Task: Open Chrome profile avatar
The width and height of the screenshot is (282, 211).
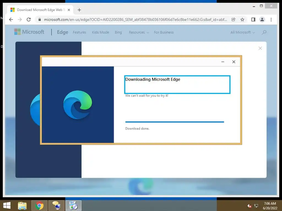Action: tap(262, 20)
